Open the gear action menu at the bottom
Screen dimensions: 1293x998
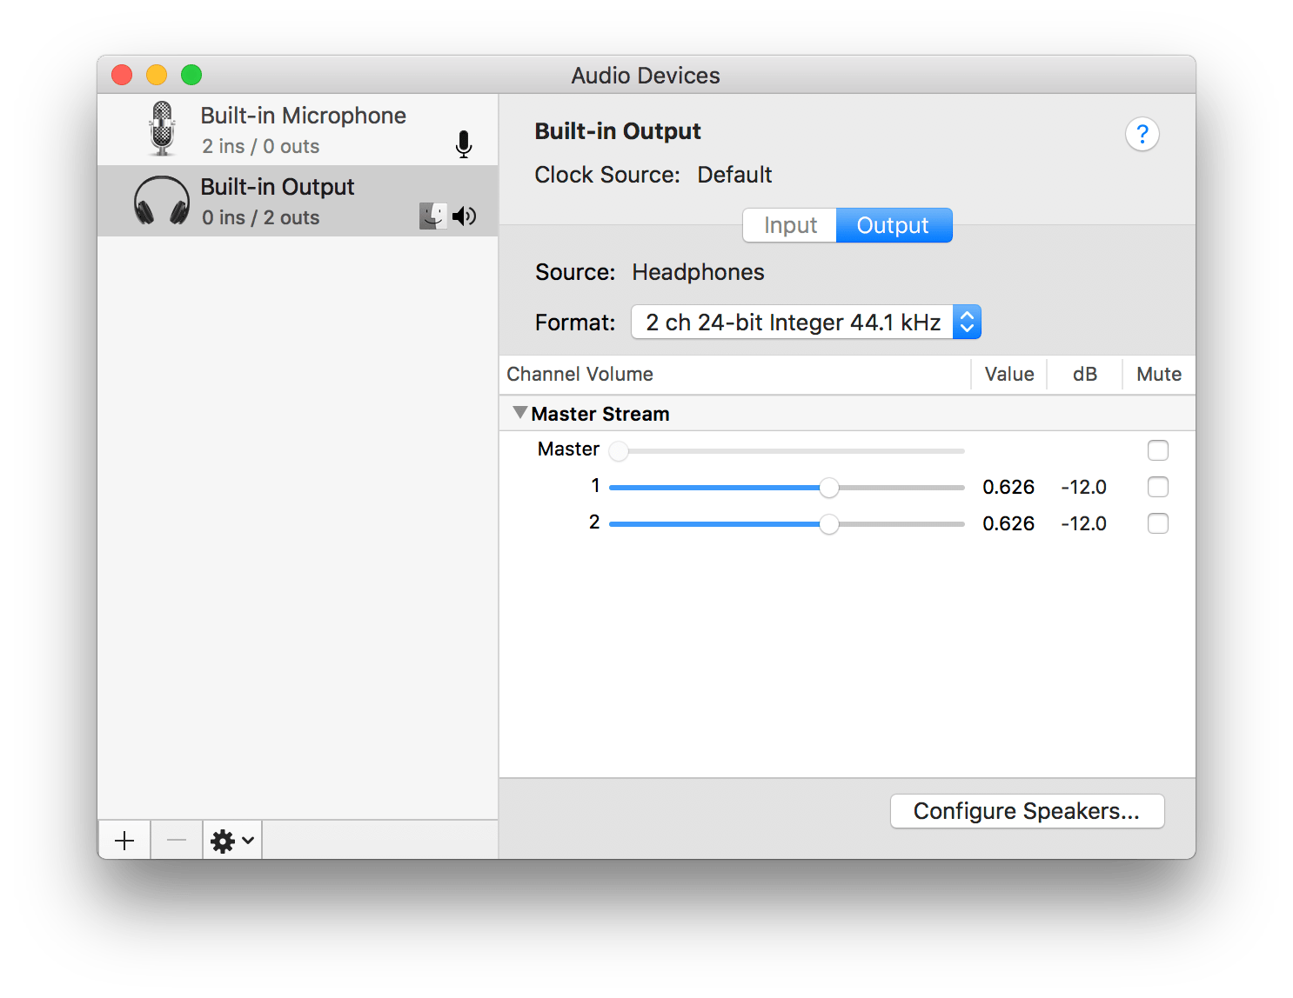224,840
